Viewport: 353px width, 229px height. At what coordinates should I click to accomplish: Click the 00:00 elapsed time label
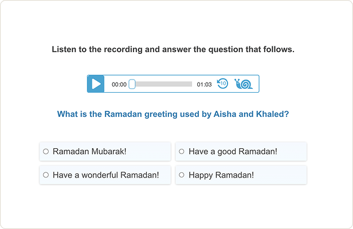pos(119,85)
